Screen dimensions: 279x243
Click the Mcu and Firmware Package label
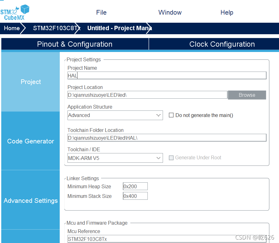coord(97,223)
